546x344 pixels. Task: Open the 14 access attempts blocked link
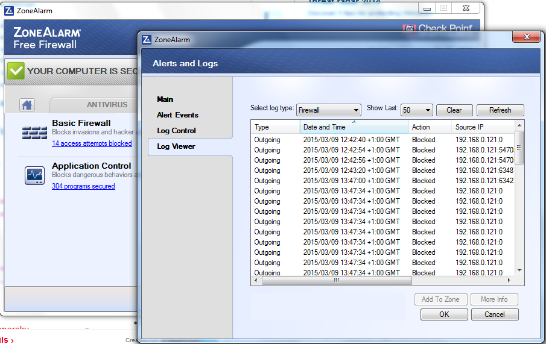click(x=92, y=143)
